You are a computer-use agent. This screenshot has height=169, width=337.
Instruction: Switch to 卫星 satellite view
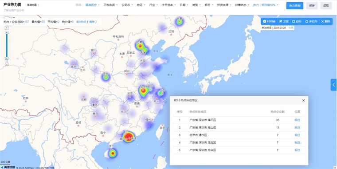(x=284, y=21)
